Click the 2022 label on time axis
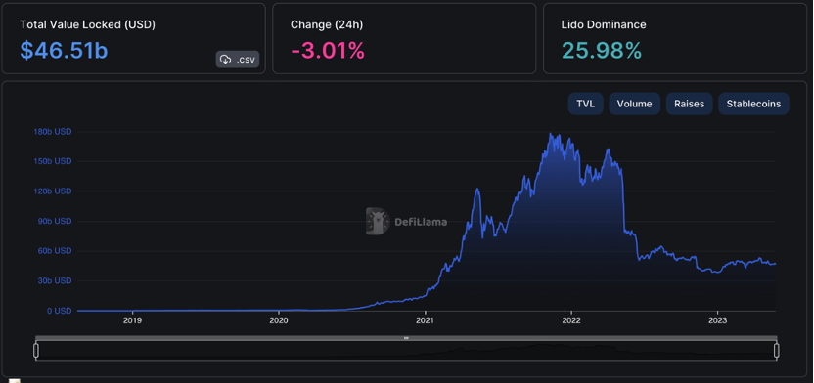The height and width of the screenshot is (383, 814). point(571,320)
